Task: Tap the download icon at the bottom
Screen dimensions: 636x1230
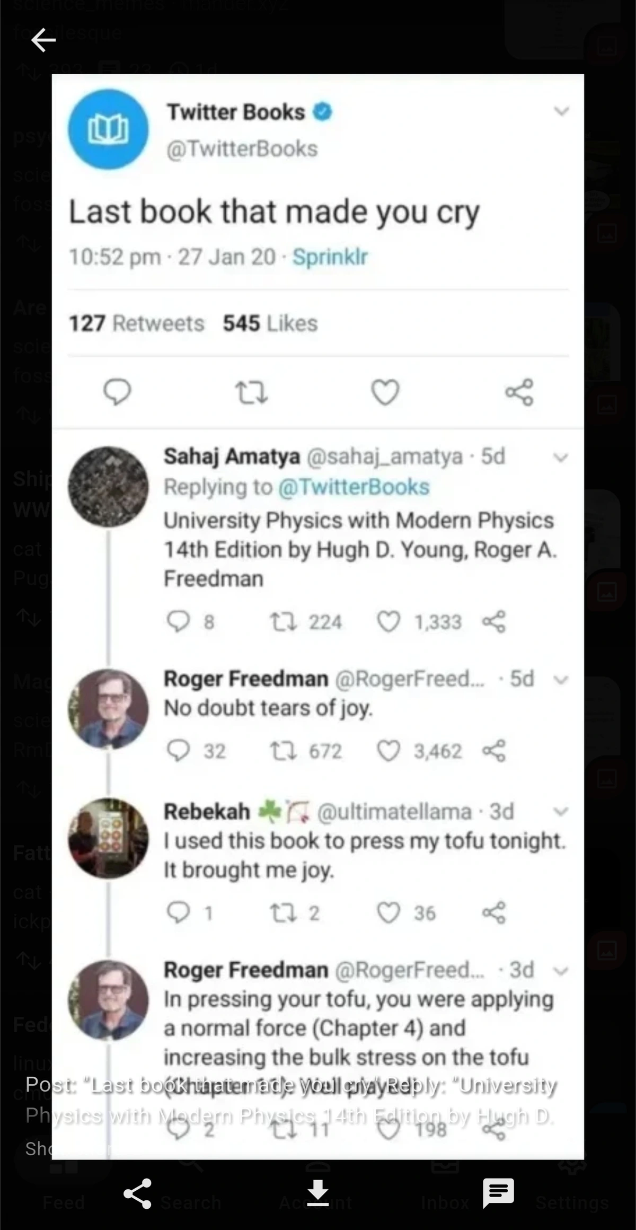Action: pos(318,1193)
